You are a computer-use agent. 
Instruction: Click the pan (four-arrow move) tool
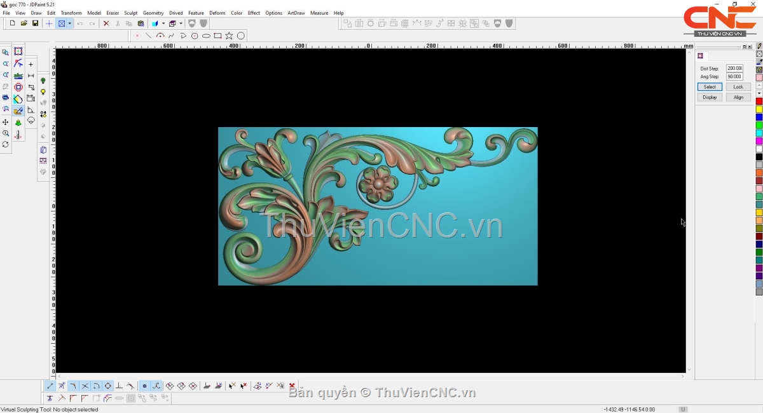point(6,122)
